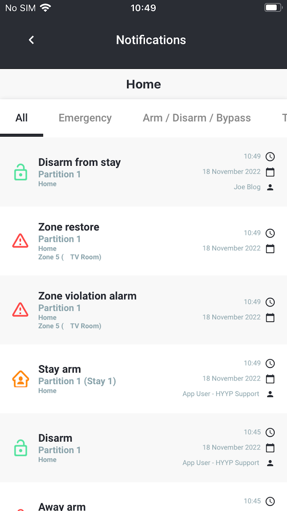Viewport: 287px width, 511px height.
Task: Tap calendar icon on Zone restore row
Action: coord(270,248)
